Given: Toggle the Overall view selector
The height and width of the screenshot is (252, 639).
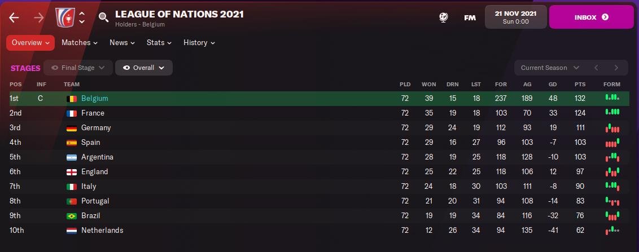Looking at the screenshot, I should pyautogui.click(x=144, y=68).
